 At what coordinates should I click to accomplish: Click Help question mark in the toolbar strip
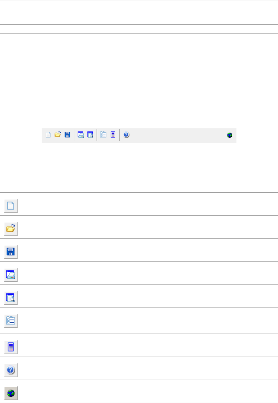[126, 135]
